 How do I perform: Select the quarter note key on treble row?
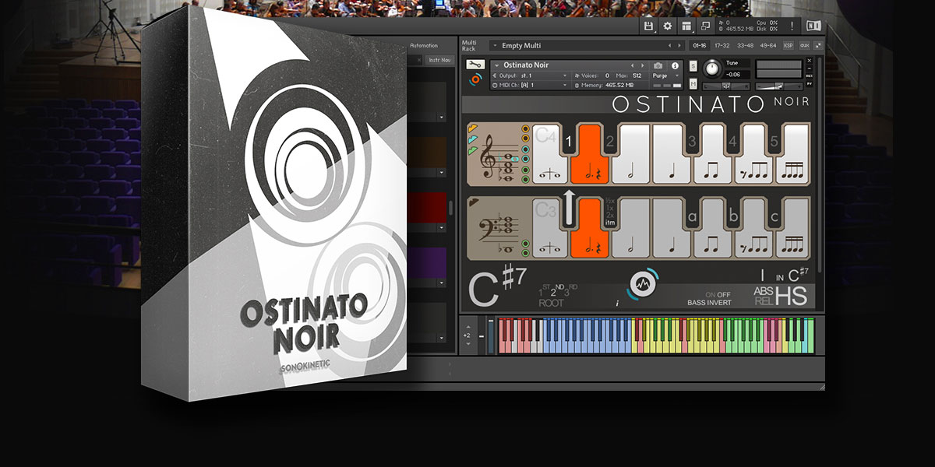[x=670, y=153]
